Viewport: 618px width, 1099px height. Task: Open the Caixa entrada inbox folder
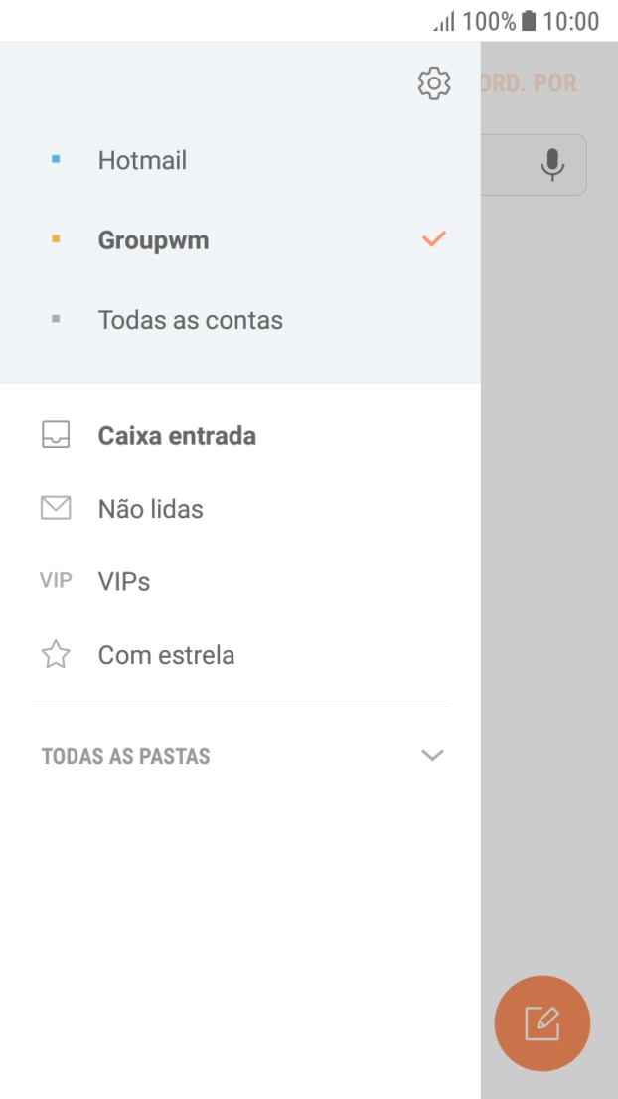[176, 435]
